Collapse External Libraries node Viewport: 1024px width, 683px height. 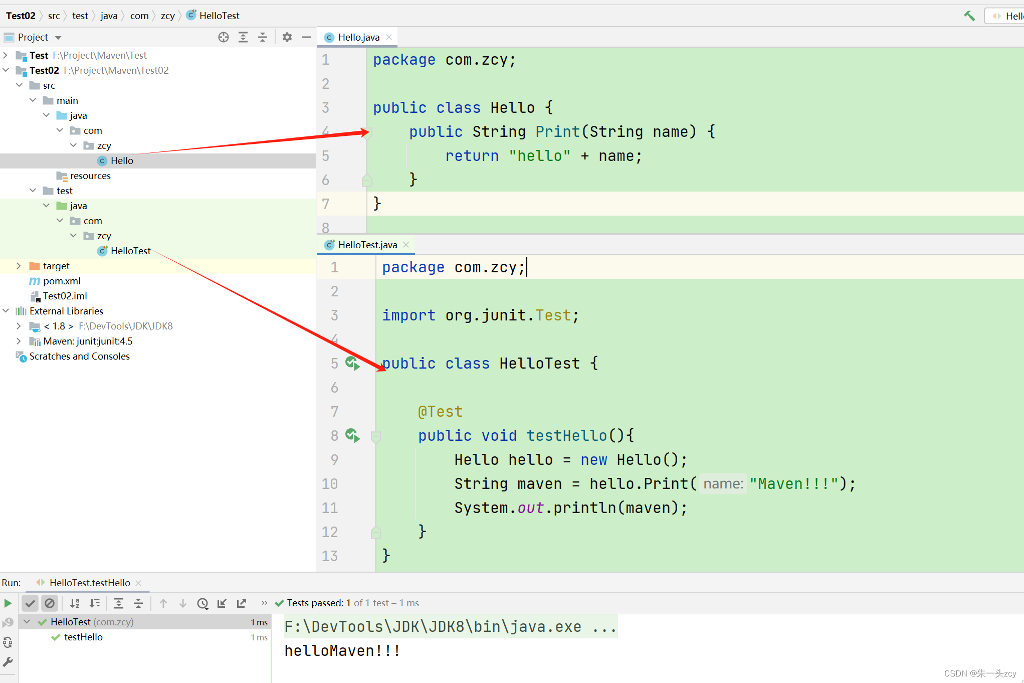pos(6,311)
